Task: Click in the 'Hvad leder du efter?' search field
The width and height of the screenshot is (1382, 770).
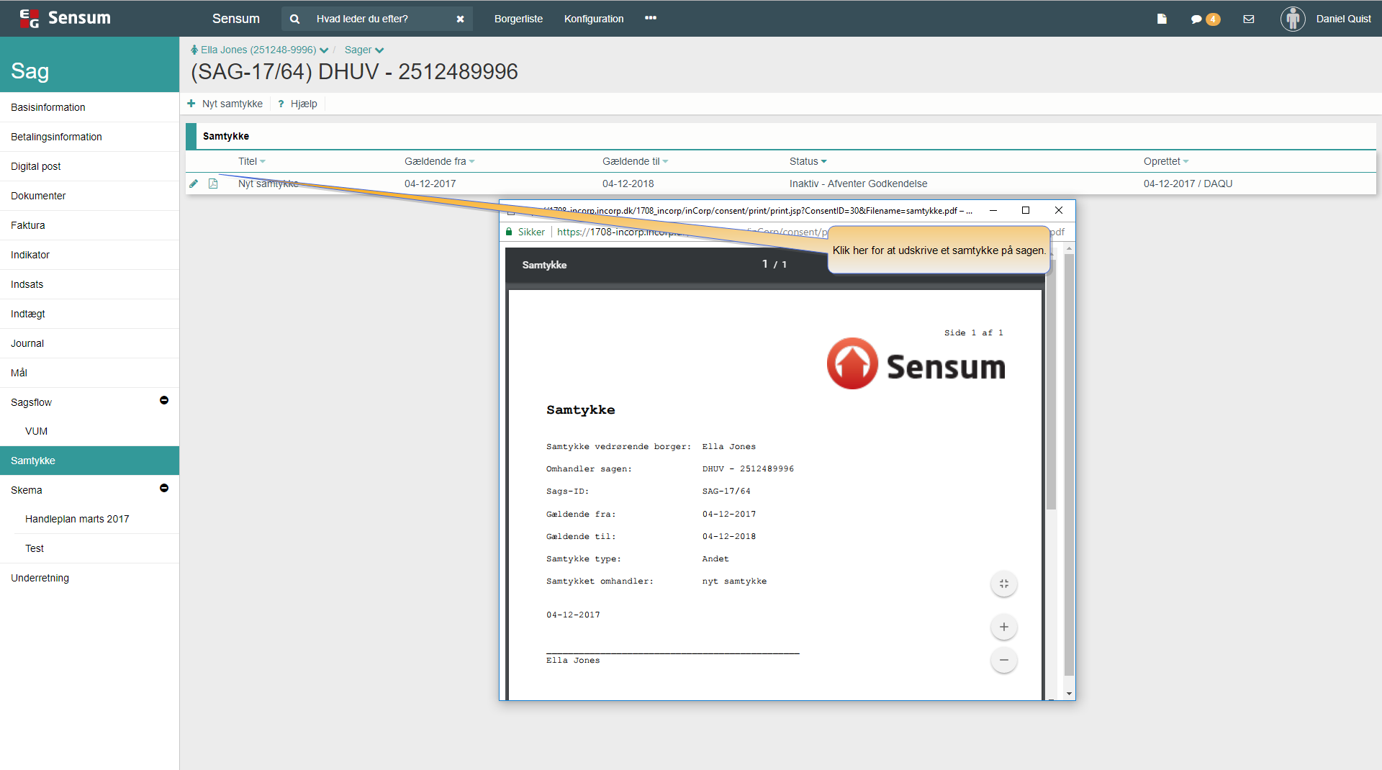Action: (378, 19)
